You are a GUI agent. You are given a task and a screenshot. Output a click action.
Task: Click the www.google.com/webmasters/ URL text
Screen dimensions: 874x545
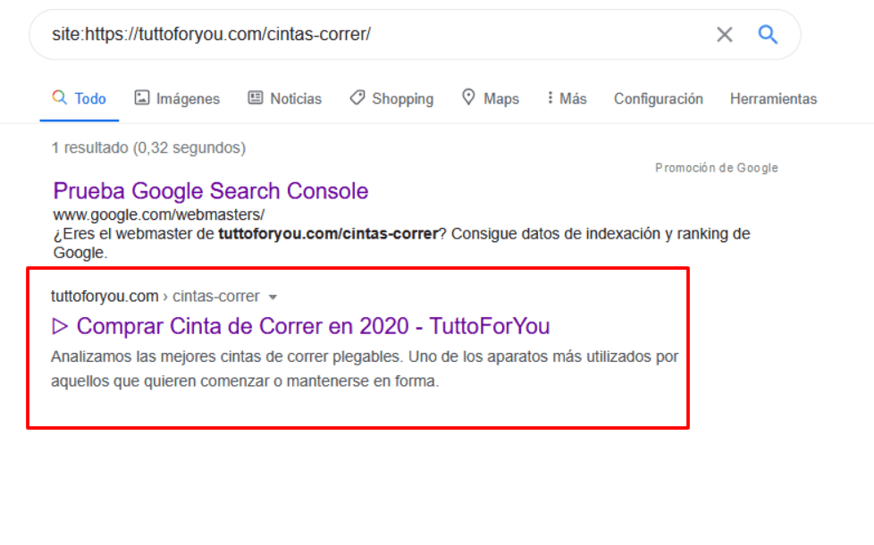(159, 214)
